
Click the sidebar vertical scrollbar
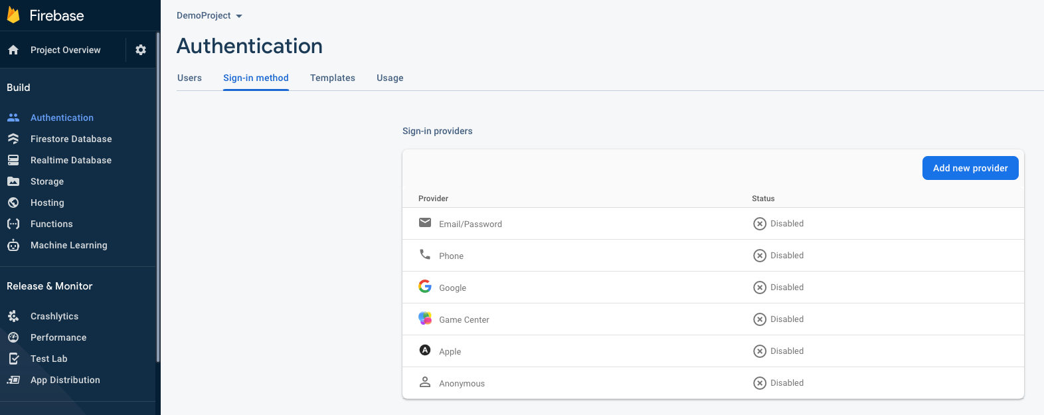click(158, 199)
